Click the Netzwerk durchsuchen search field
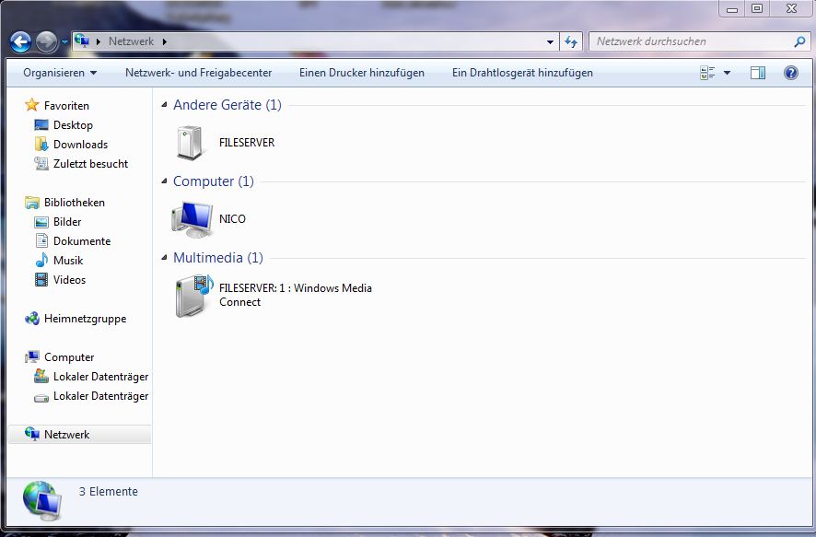This screenshot has height=537, width=816. pyautogui.click(x=691, y=41)
